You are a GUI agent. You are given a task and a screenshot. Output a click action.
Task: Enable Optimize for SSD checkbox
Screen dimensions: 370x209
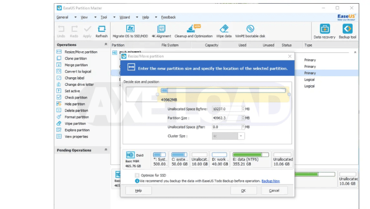[137, 175]
